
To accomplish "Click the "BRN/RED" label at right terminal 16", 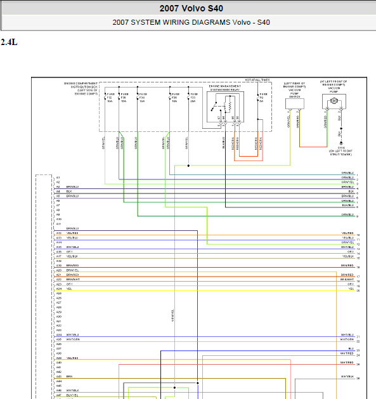I will (347, 265).
